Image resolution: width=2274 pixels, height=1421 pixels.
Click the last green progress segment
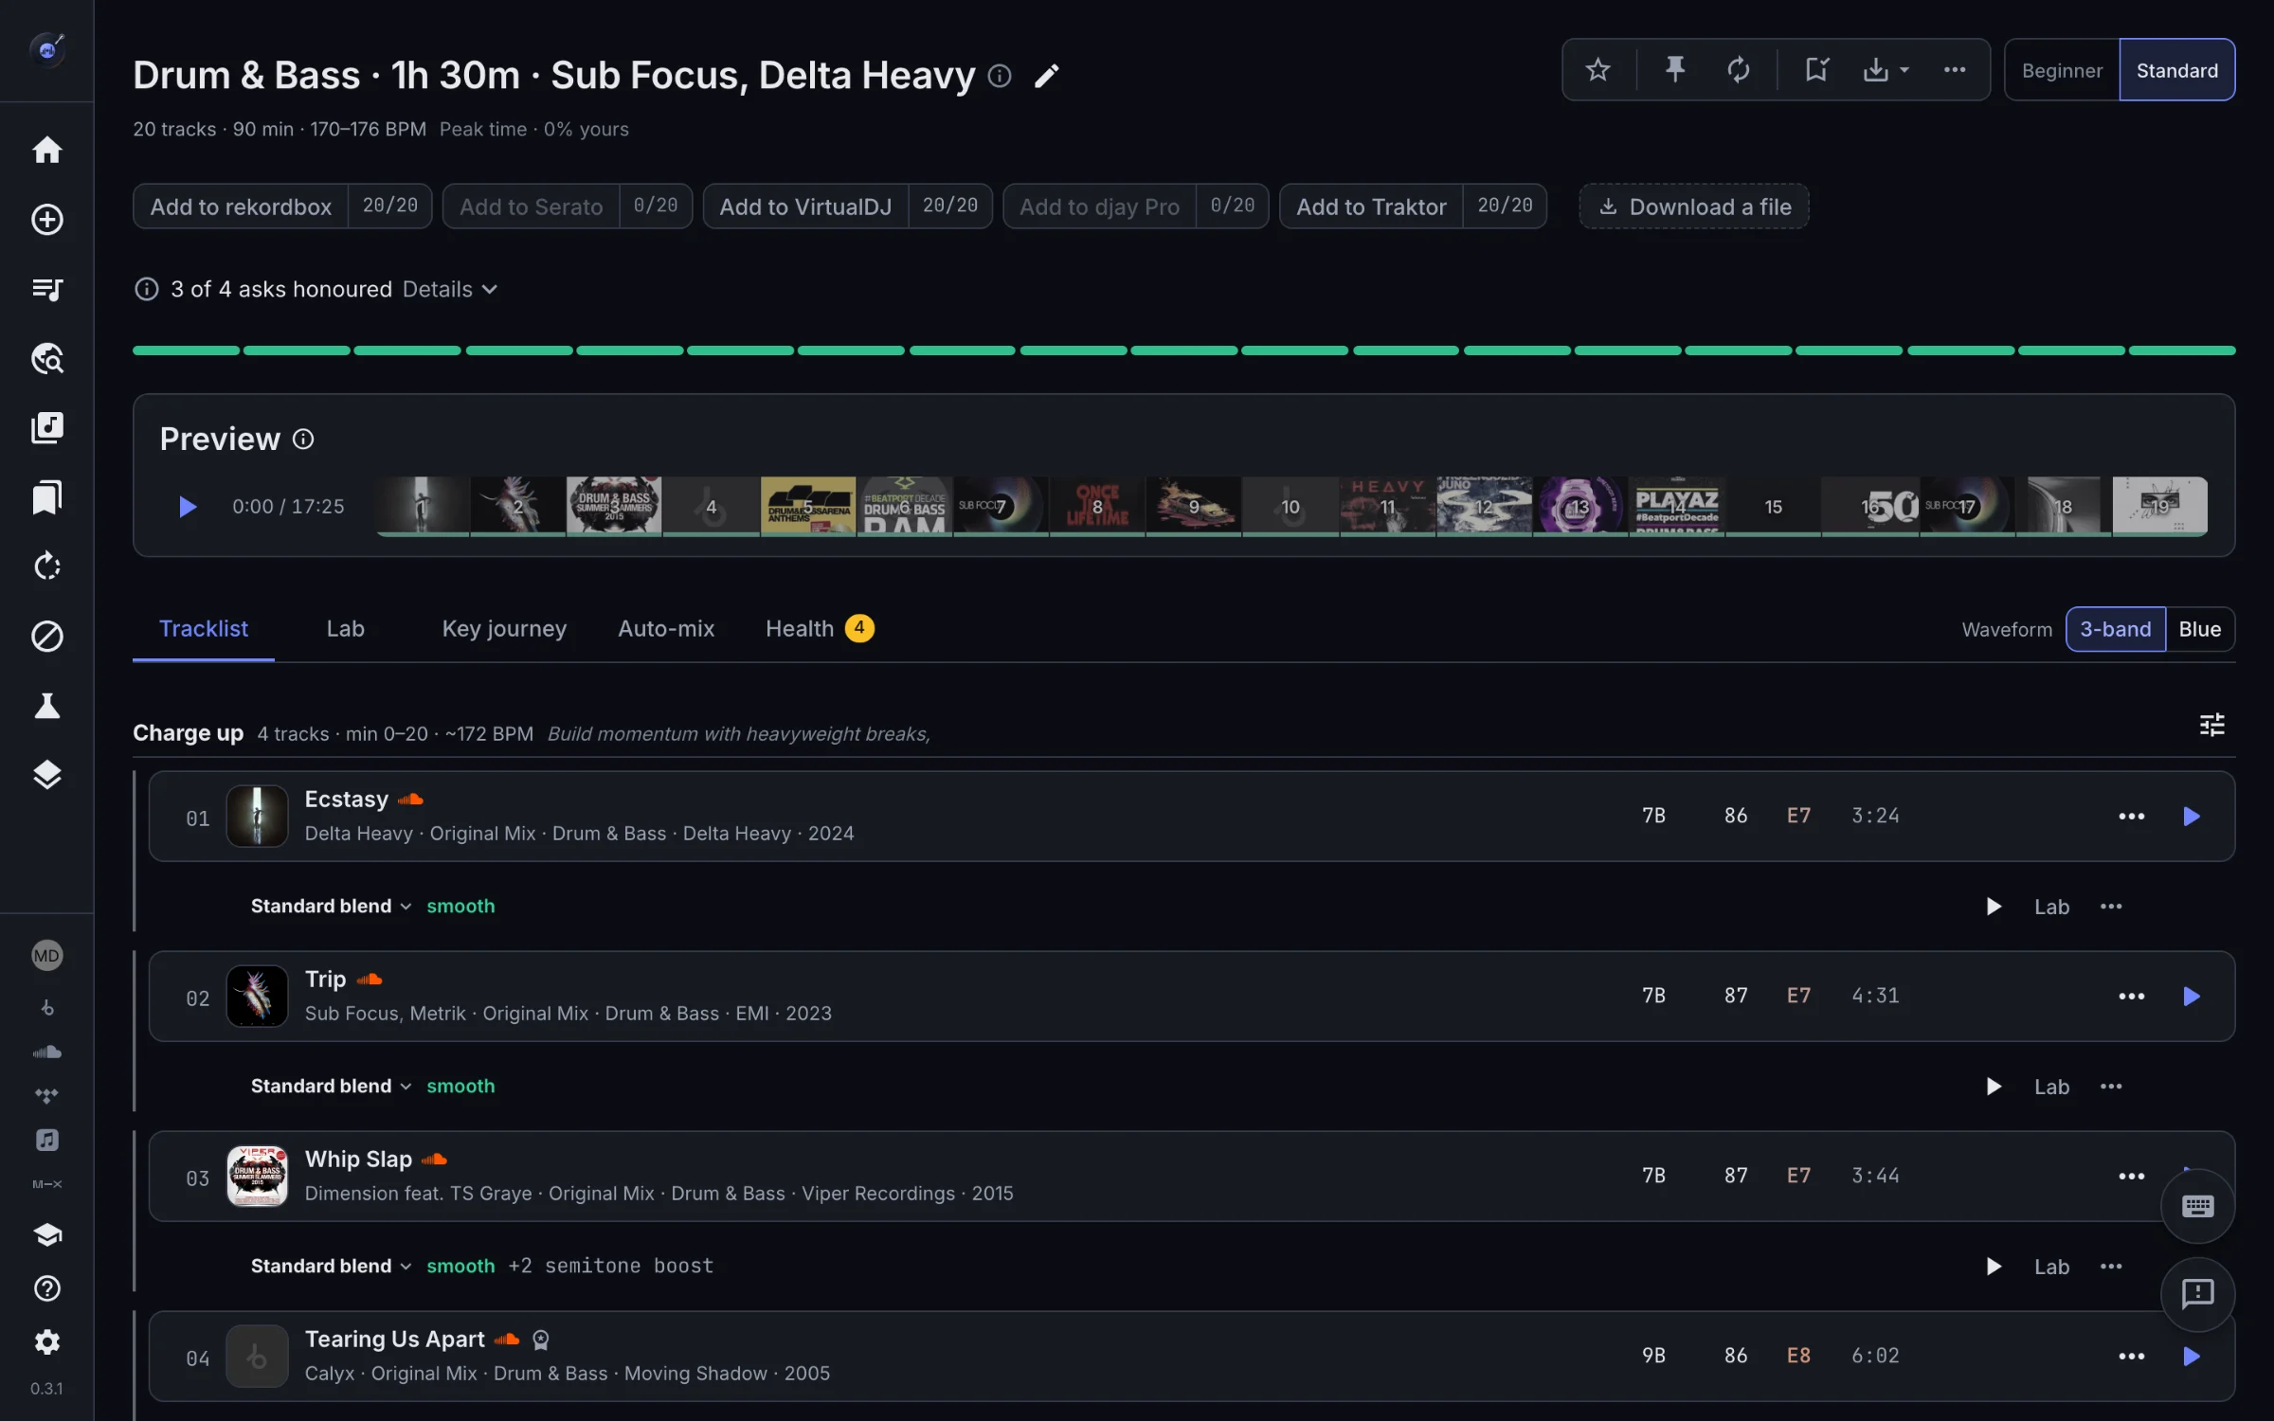[2182, 351]
